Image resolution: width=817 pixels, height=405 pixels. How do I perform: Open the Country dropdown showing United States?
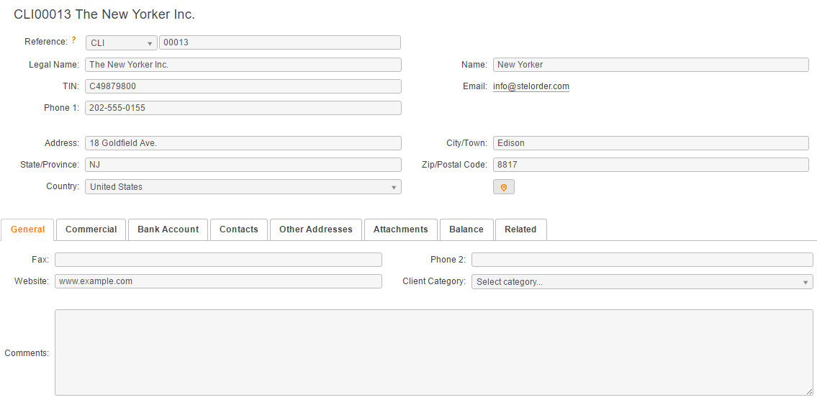[243, 187]
